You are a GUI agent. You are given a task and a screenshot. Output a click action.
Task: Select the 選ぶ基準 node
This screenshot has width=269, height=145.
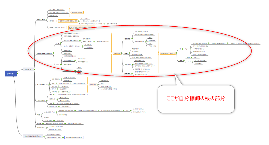coord(28,69)
